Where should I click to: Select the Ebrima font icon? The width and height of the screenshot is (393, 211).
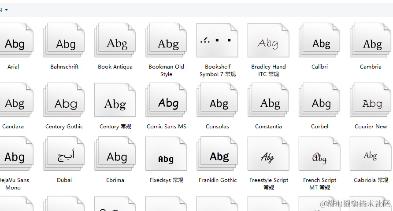coord(115,153)
